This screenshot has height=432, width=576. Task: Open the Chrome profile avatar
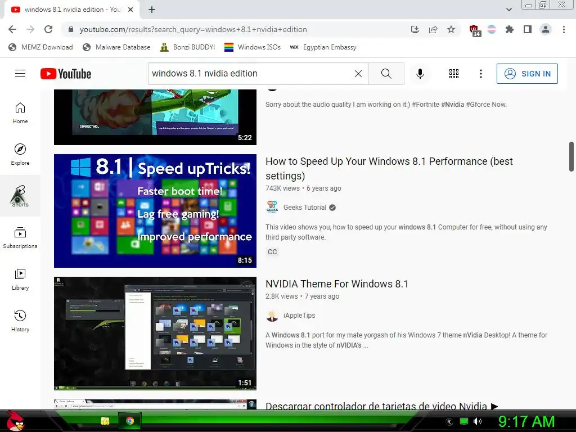[x=546, y=29]
